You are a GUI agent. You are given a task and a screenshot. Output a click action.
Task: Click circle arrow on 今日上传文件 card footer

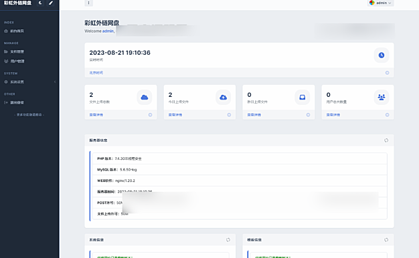(229, 115)
